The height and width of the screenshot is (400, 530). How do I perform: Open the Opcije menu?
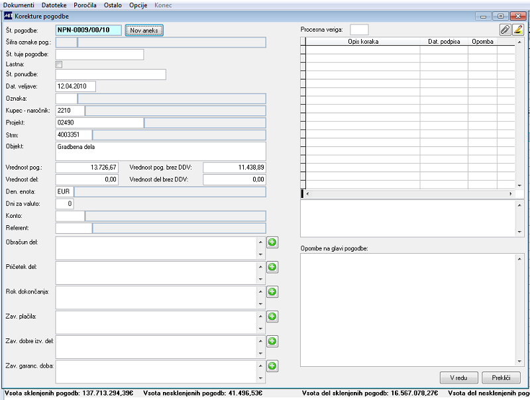pos(138,5)
